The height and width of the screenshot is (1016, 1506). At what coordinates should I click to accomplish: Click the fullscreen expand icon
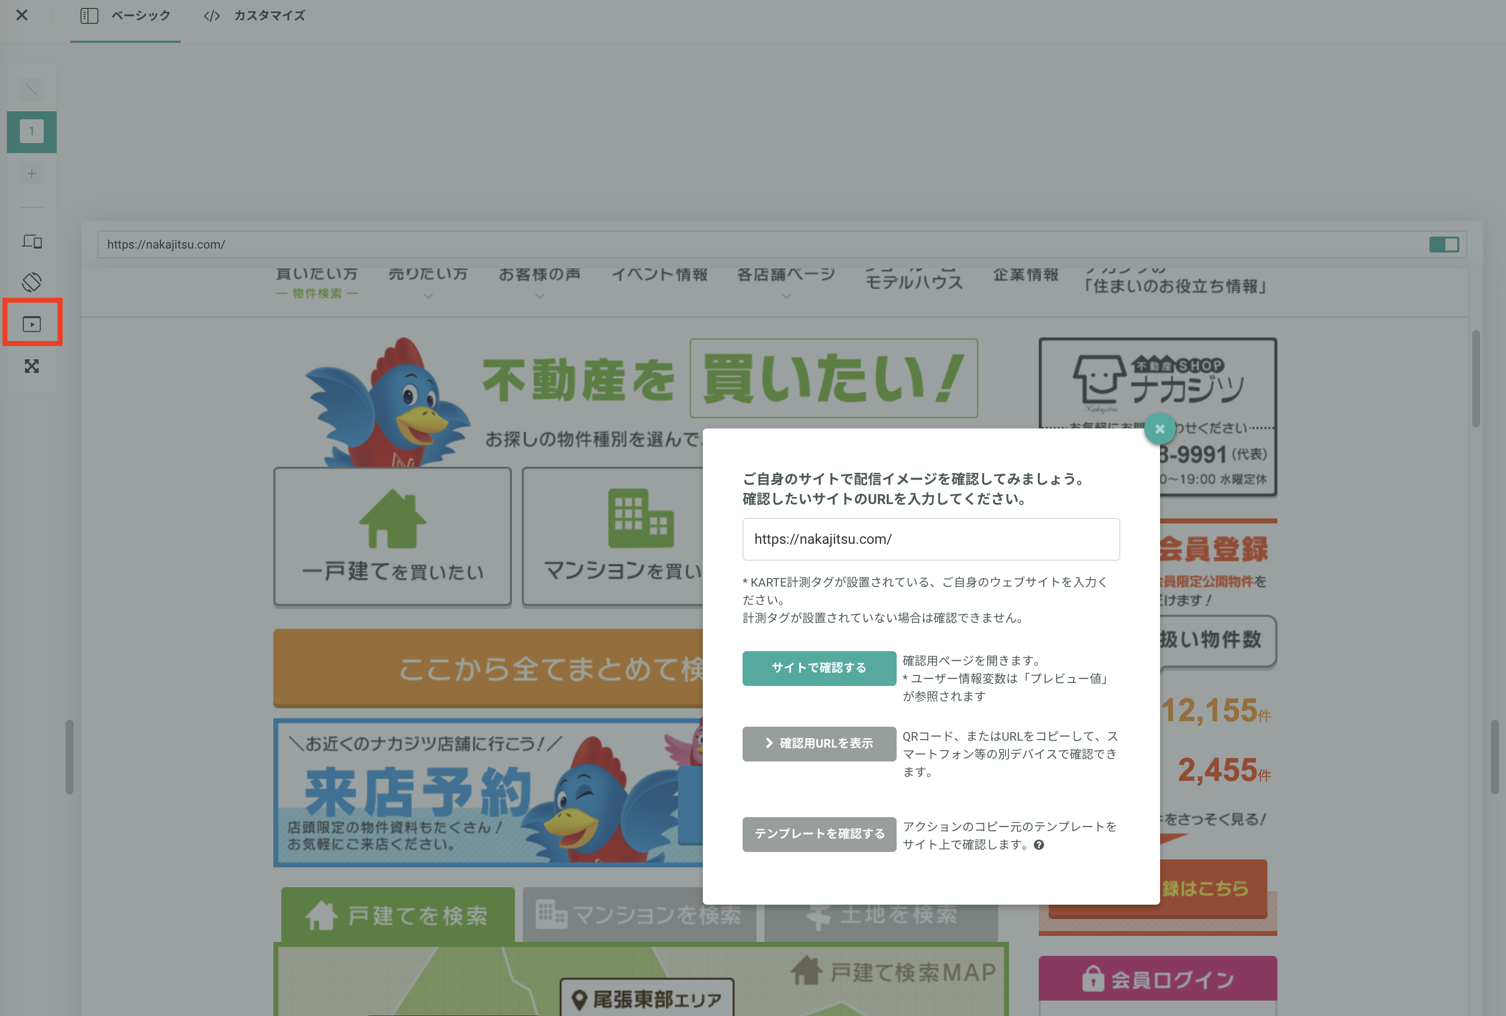pos(32,366)
